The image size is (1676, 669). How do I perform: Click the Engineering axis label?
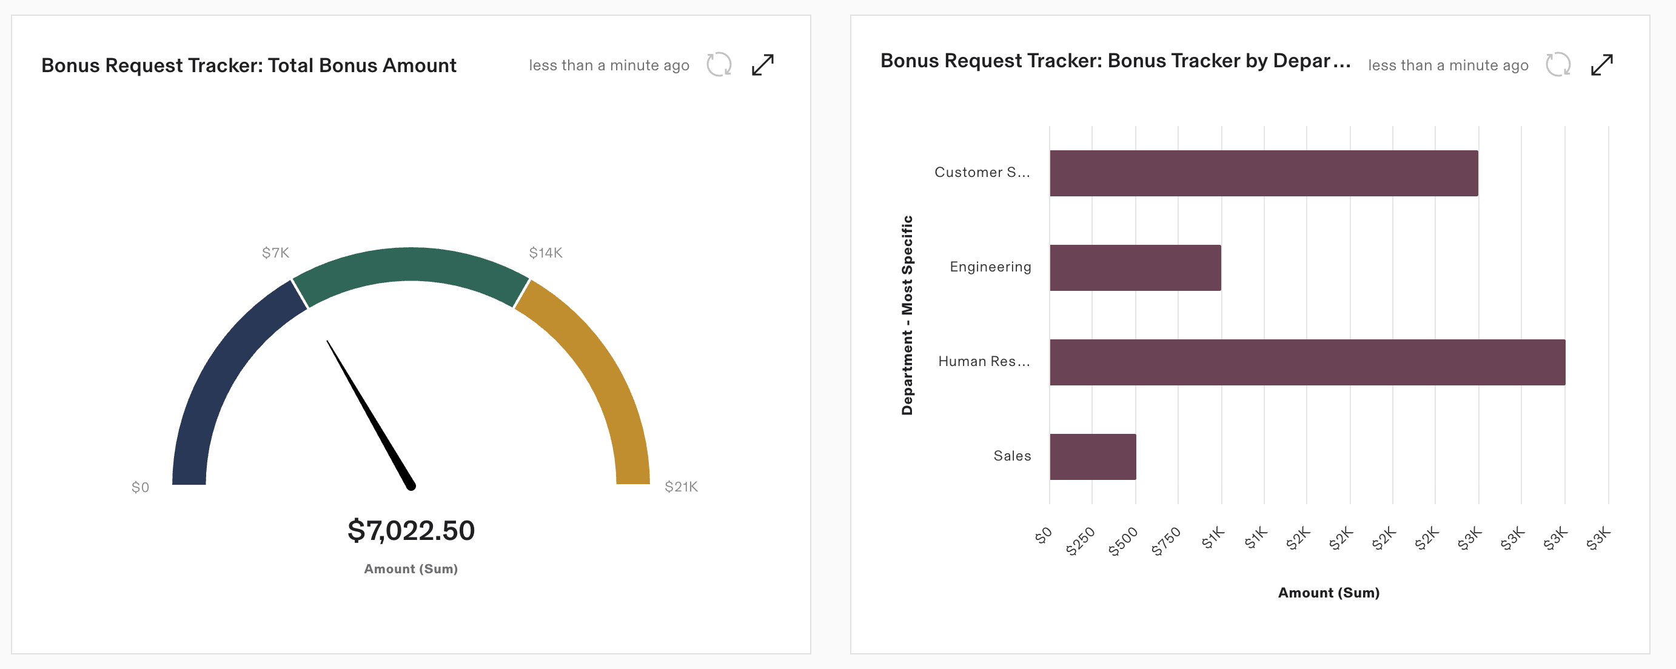990,267
